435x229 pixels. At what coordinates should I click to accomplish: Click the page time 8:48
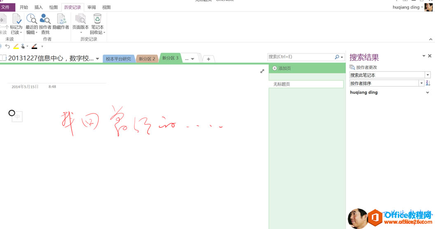(x=52, y=87)
